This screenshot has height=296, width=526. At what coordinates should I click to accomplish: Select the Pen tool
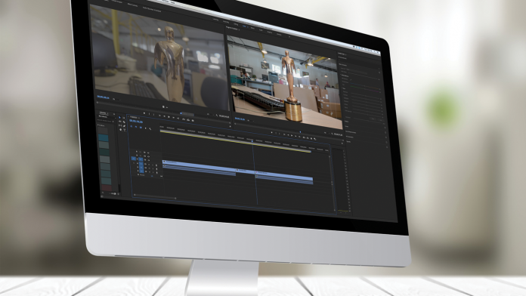tap(124, 126)
